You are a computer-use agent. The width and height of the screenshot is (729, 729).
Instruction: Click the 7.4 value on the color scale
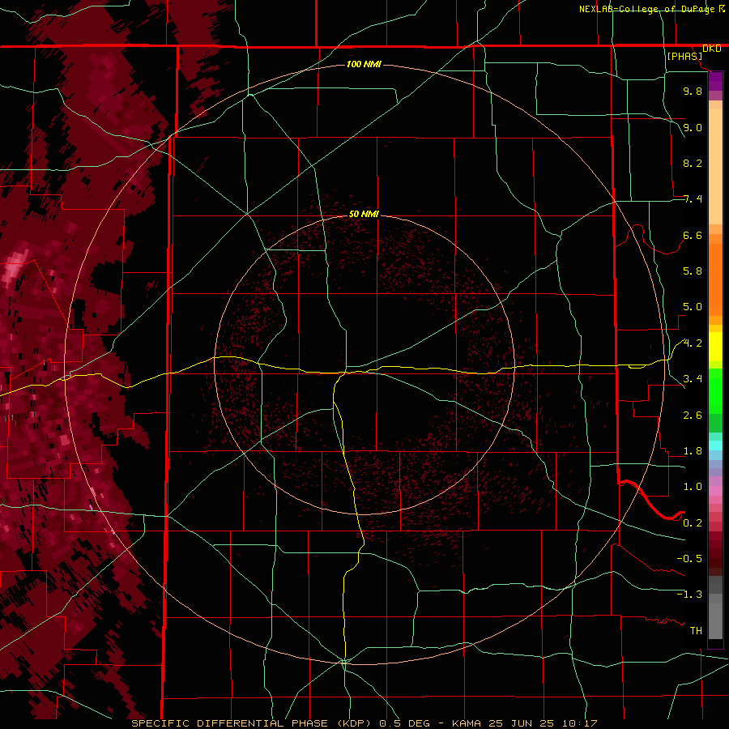coord(693,199)
